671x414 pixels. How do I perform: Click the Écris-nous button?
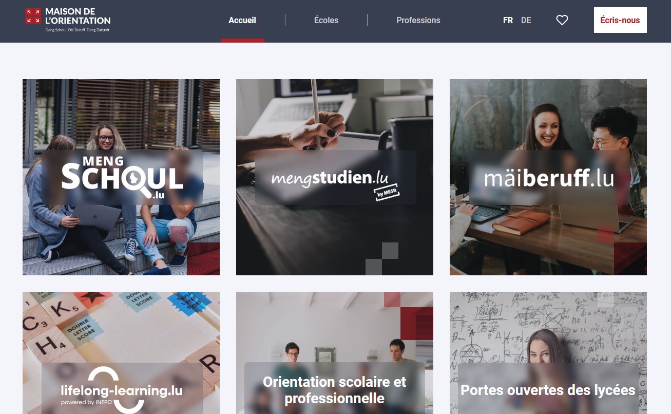point(620,20)
